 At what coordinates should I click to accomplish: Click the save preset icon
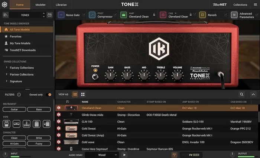point(49,15)
